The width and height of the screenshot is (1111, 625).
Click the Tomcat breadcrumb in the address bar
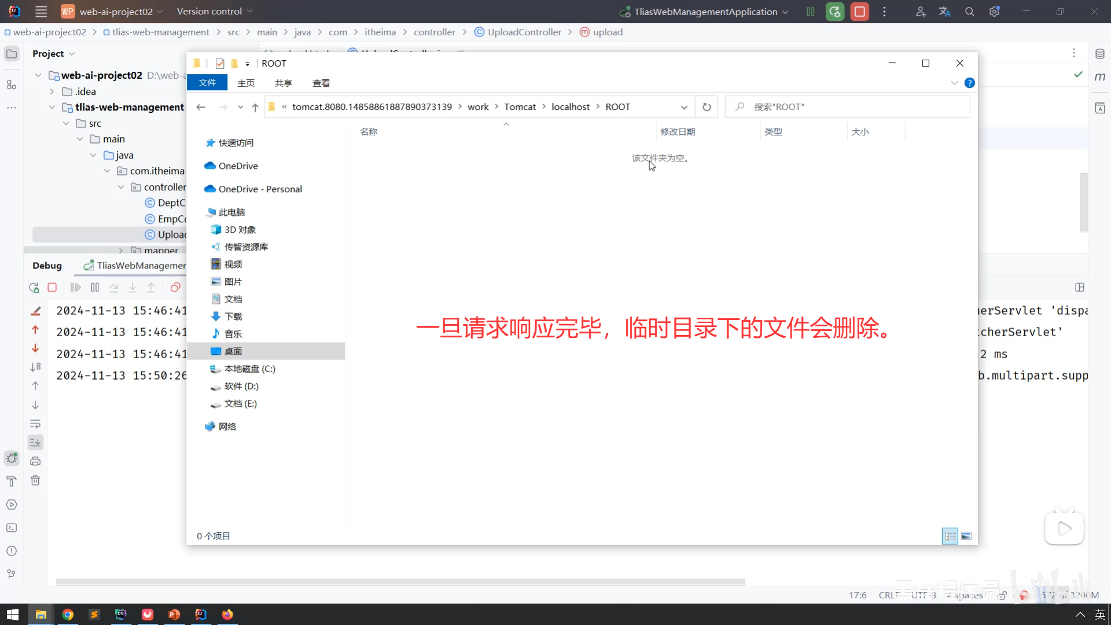coord(520,107)
